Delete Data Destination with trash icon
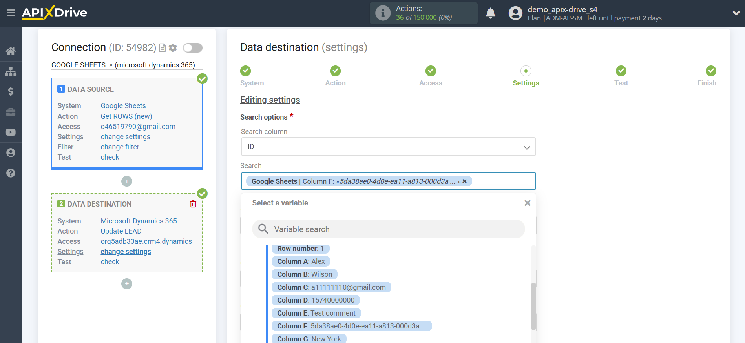The height and width of the screenshot is (343, 745). click(193, 204)
